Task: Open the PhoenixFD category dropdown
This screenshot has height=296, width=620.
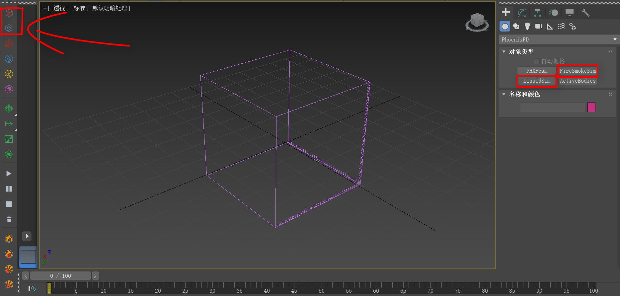Action: pos(559,39)
